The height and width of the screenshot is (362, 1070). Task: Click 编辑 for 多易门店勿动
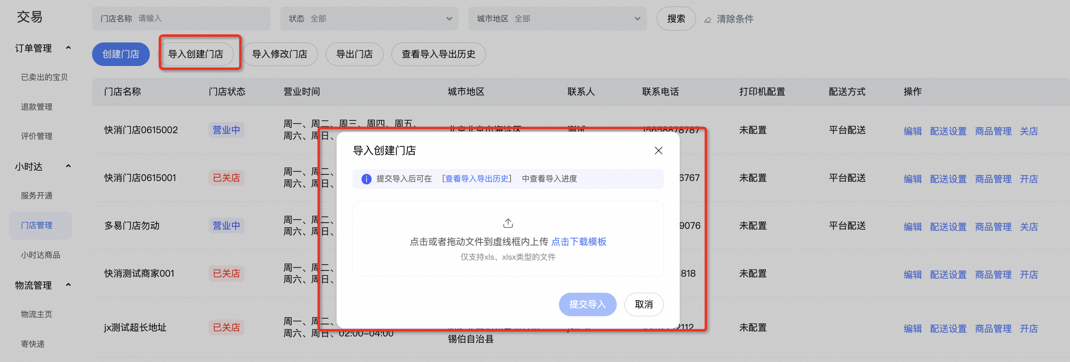tap(913, 227)
